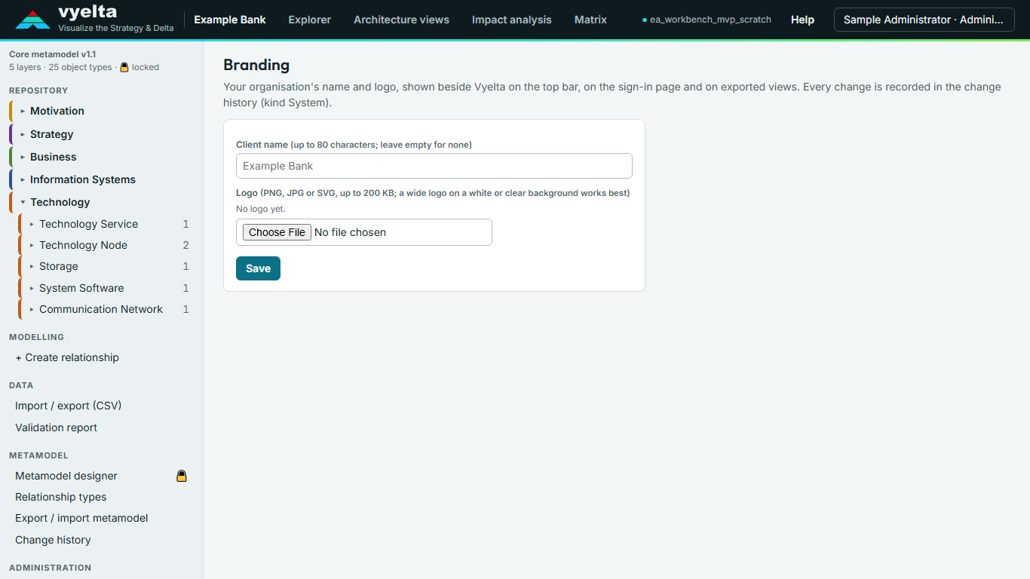Image resolution: width=1030 pixels, height=579 pixels.
Task: View the Change history
Action: (53, 540)
